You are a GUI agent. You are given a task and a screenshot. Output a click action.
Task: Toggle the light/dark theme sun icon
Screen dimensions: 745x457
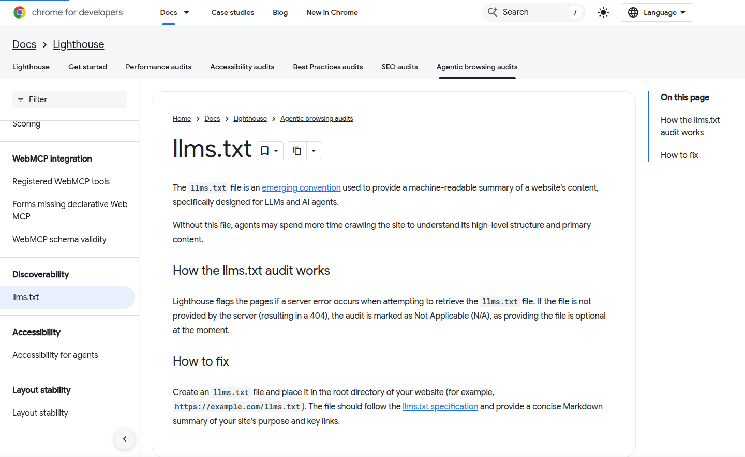603,12
